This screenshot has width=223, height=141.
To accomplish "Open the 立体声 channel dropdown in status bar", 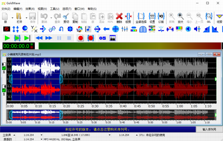I will 14,135.
